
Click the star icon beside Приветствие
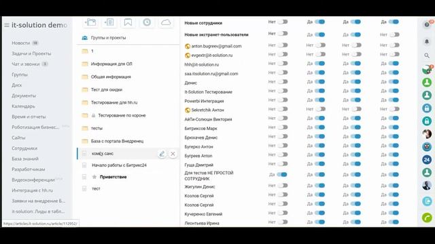[x=94, y=177]
